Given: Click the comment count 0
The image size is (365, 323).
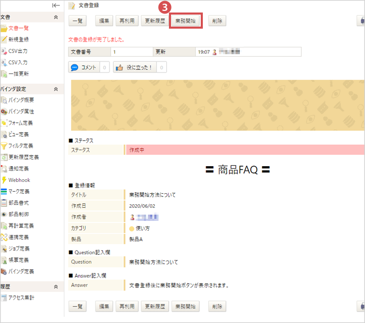Looking at the screenshot, I should 104,67.
